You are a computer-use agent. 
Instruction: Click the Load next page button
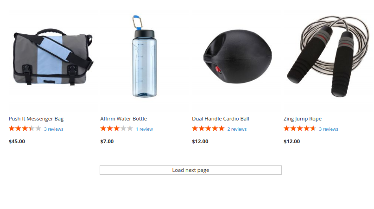[x=190, y=170]
